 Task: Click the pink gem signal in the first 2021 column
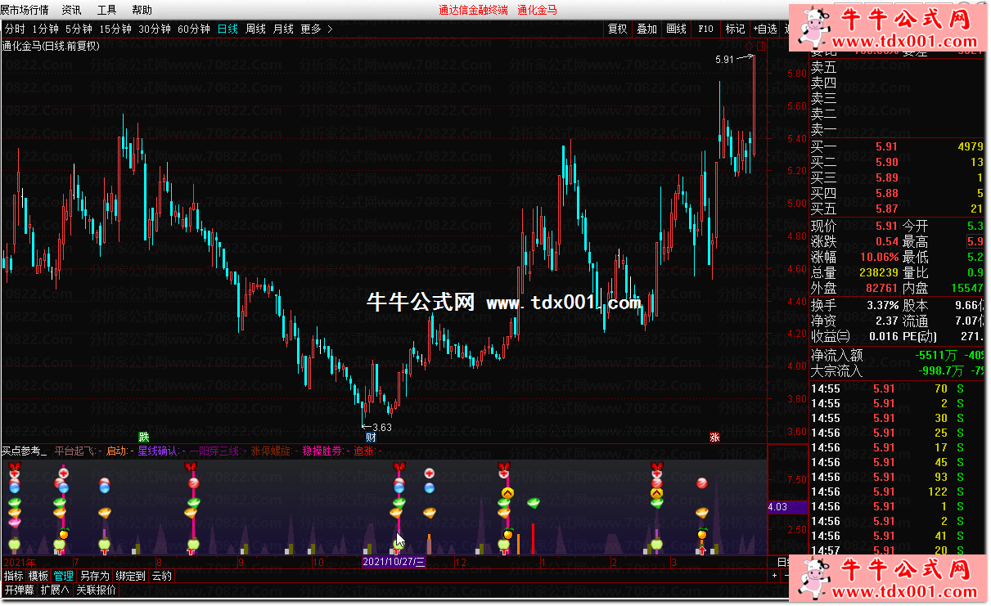tap(14, 522)
